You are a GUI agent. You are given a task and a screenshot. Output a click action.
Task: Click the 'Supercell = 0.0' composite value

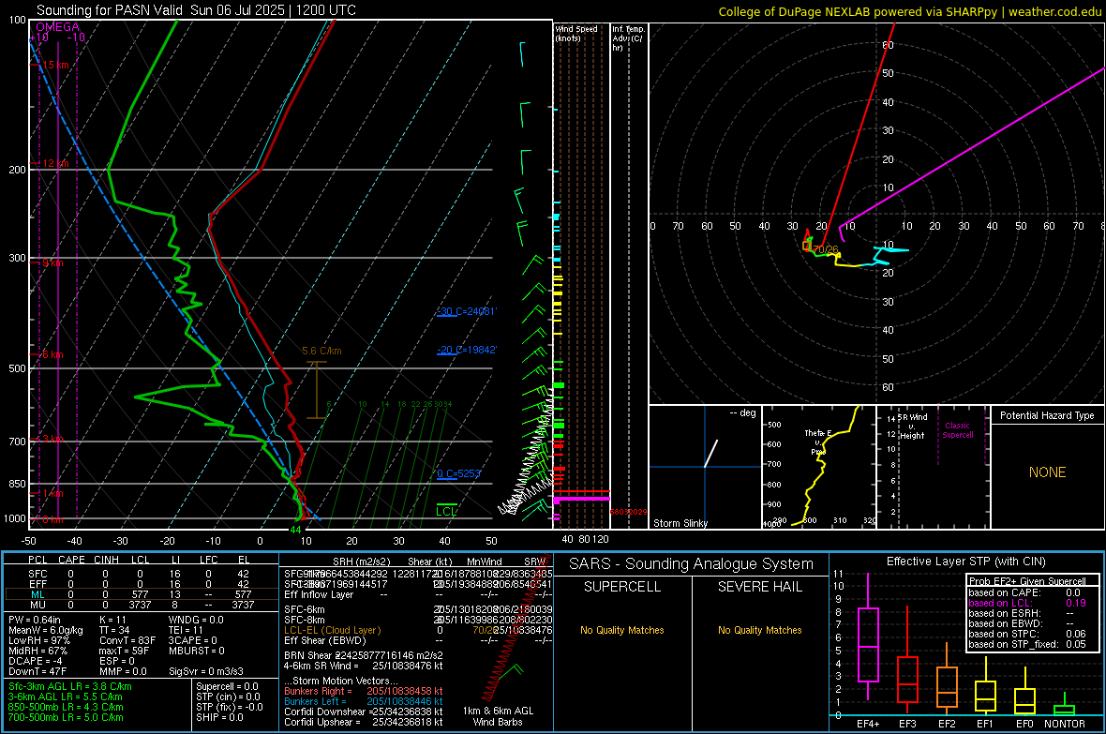(227, 686)
